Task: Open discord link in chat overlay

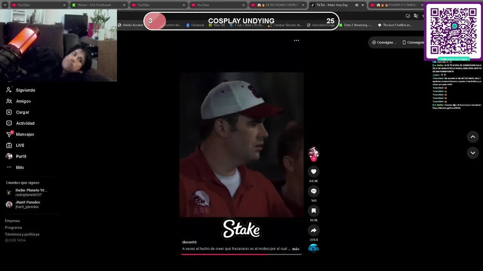Action: pyautogui.click(x=447, y=108)
